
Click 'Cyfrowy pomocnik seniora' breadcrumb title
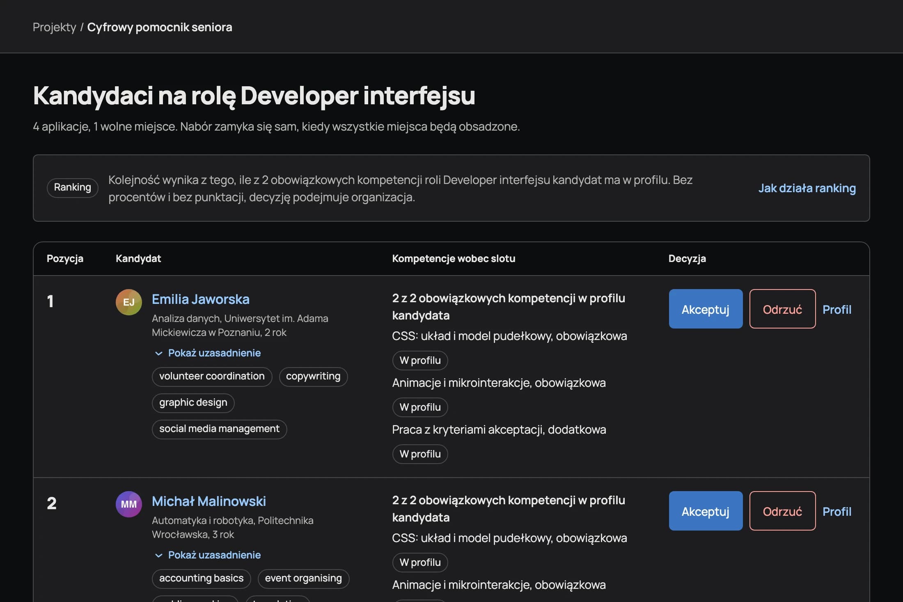click(160, 27)
